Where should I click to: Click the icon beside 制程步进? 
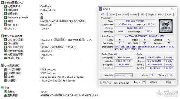[x=5, y=14]
